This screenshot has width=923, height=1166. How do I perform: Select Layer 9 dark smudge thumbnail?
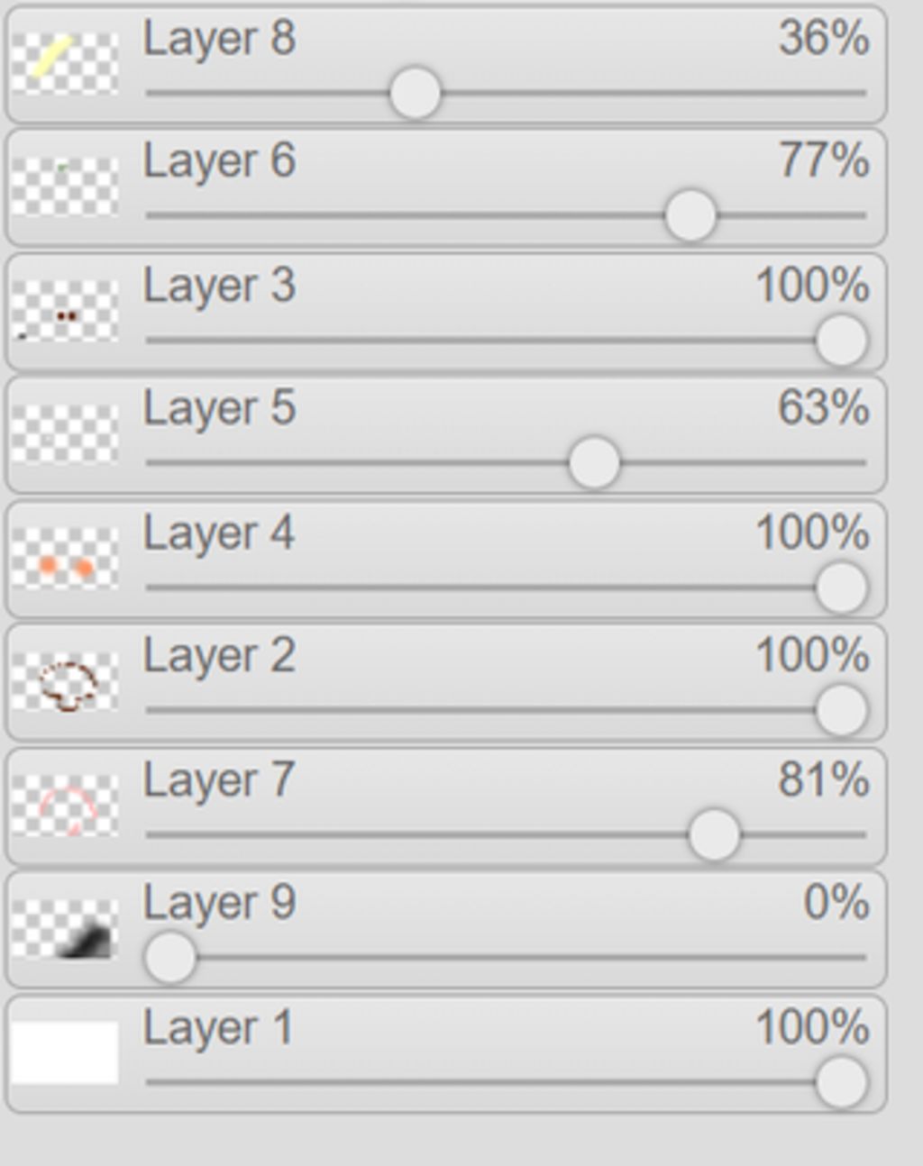tap(65, 929)
